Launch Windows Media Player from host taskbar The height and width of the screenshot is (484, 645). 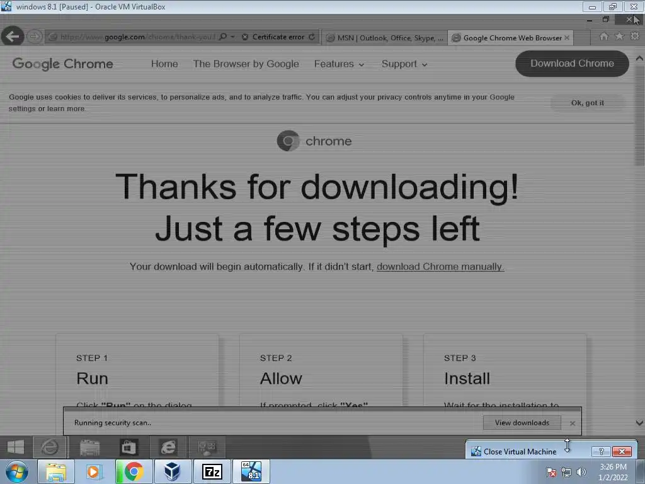pos(94,471)
